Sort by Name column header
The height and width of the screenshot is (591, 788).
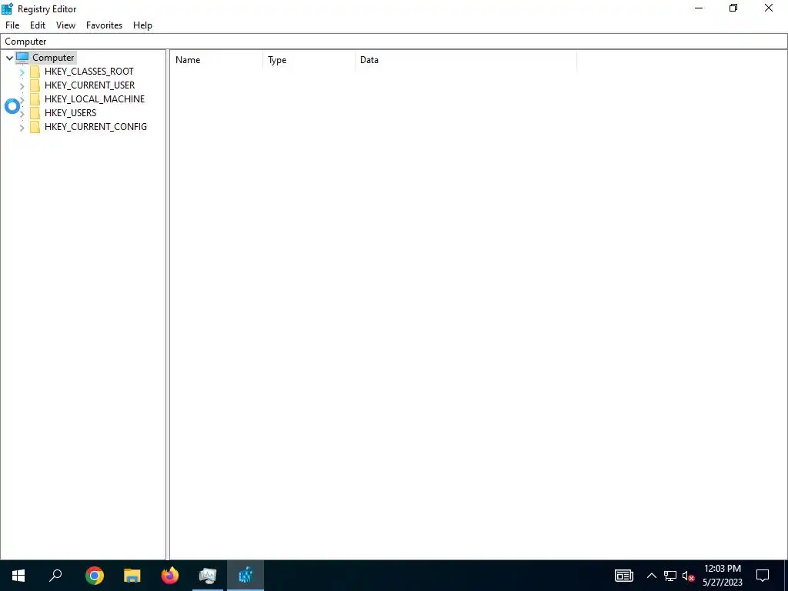click(x=216, y=60)
